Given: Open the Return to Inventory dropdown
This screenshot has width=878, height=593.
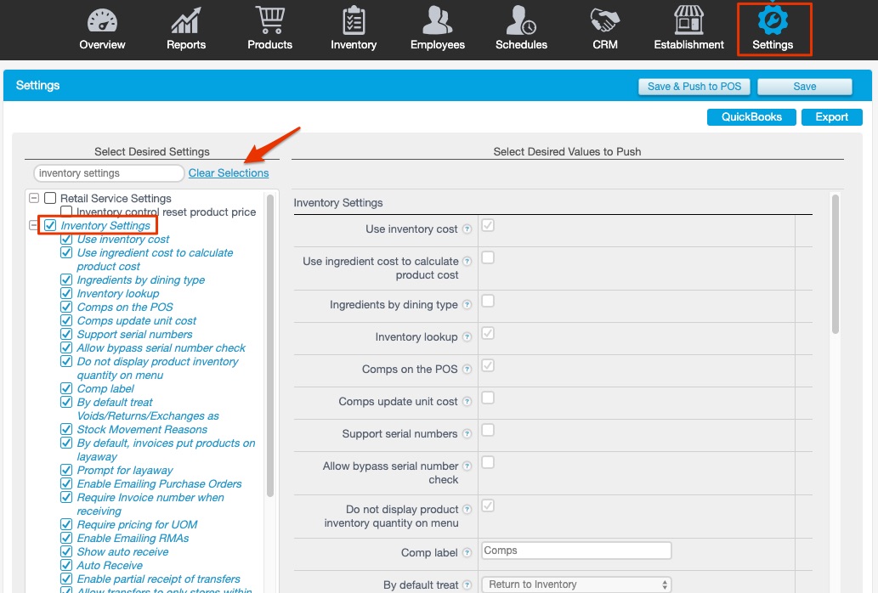Looking at the screenshot, I should [x=576, y=585].
